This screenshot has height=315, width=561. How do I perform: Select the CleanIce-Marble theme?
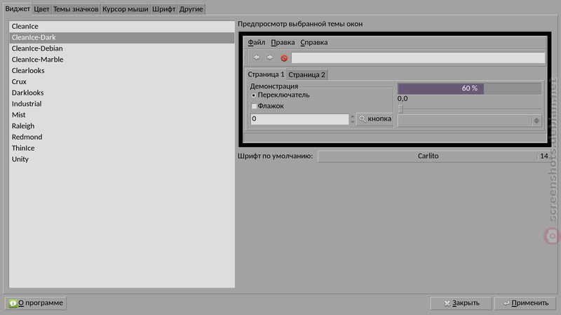(121, 60)
